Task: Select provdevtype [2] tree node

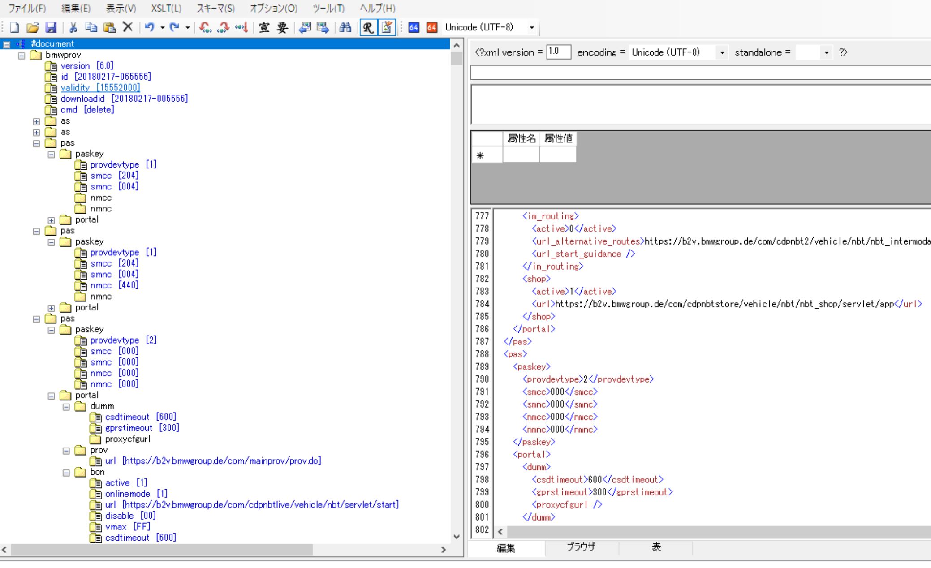Action: point(123,340)
